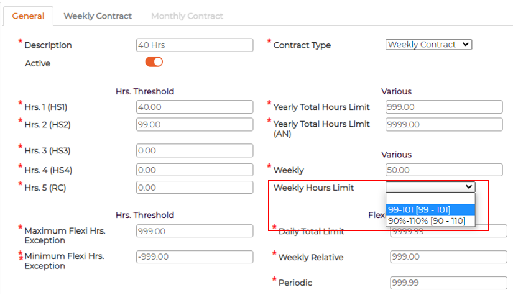Viewport: 513px width, 295px height.
Task: Switch to the General tab
Action: click(29, 16)
